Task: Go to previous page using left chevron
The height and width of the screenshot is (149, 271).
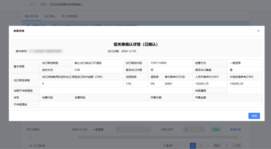Action: click(x=185, y=146)
